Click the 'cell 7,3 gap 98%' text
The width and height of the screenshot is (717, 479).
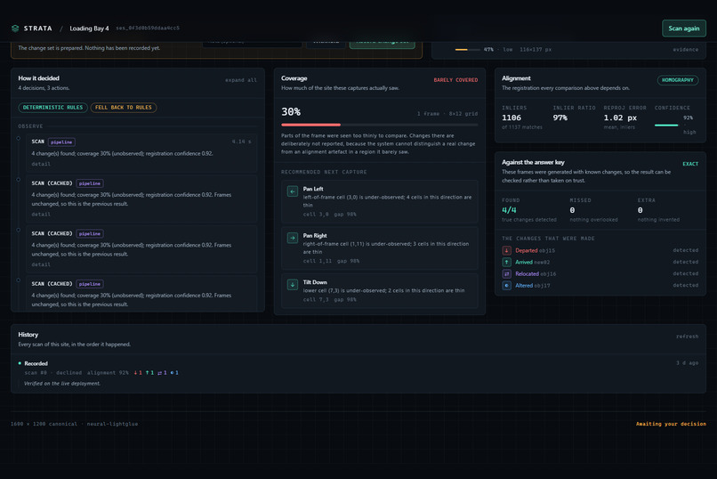(x=330, y=300)
